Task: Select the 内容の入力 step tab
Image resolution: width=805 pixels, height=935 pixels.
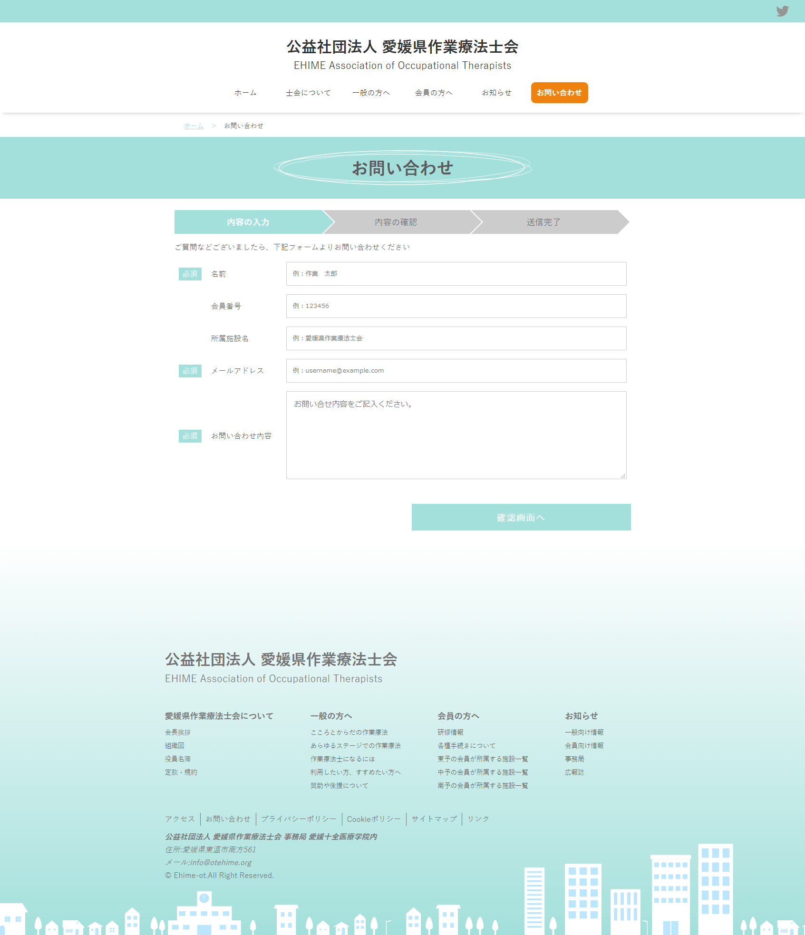Action: (248, 222)
